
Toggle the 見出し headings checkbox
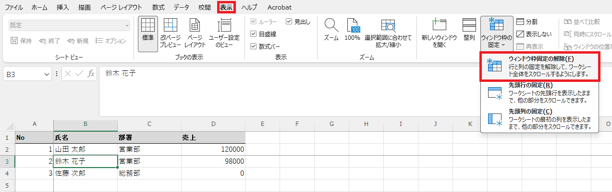298,22
